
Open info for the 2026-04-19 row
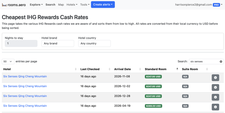[215, 107]
